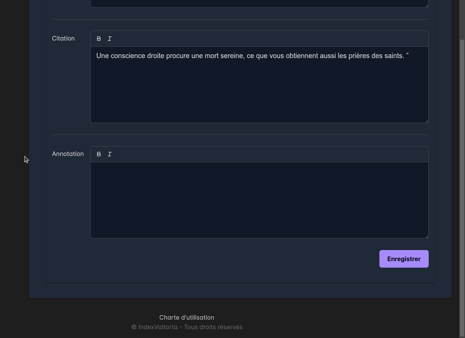465x338 pixels.
Task: Click the Citation field label
Action: pyautogui.click(x=63, y=39)
